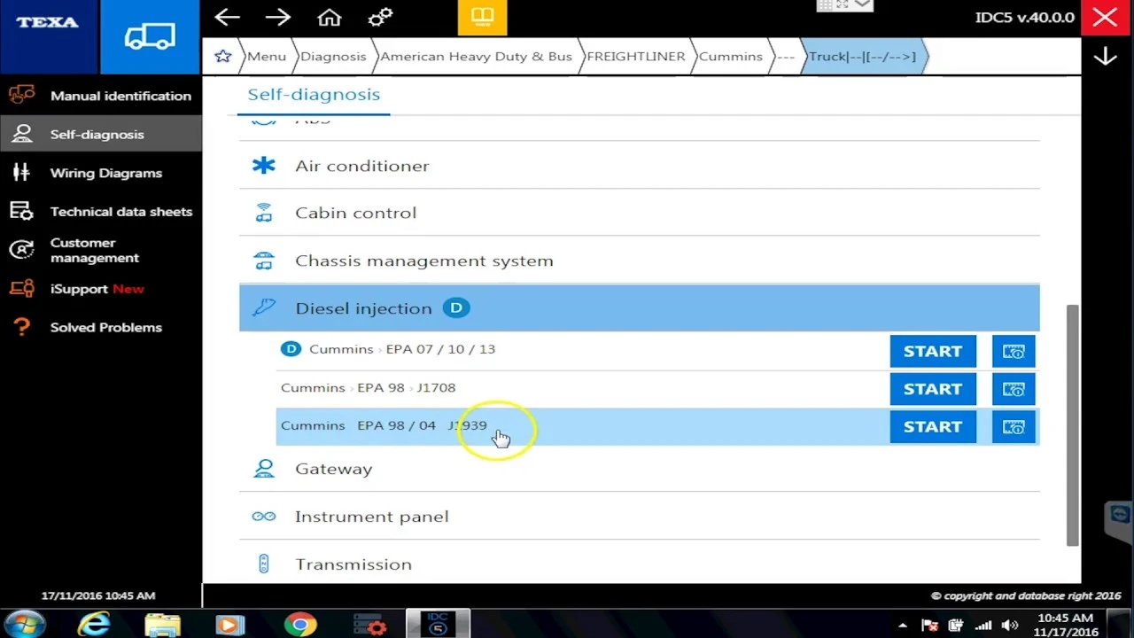Open Google Chrome from the taskbar
Screen dimensions: 1134x638
pyautogui.click(x=300, y=625)
